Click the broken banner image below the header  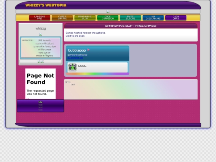pos(108,12)
